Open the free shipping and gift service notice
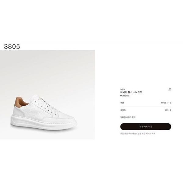183x183 pixels. 138,134
